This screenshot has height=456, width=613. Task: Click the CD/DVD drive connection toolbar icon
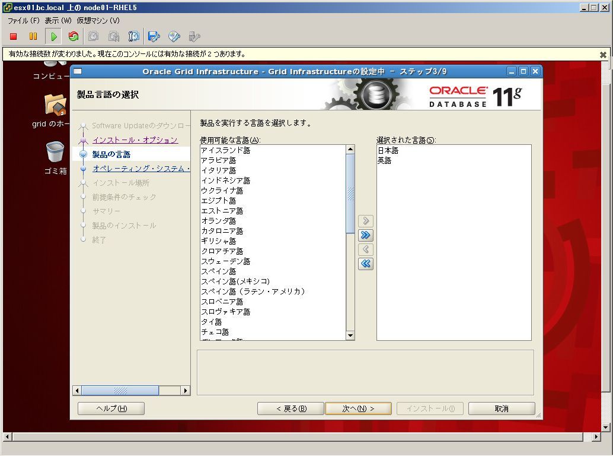click(x=174, y=36)
